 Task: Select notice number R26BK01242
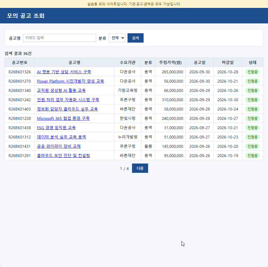[x=20, y=100]
